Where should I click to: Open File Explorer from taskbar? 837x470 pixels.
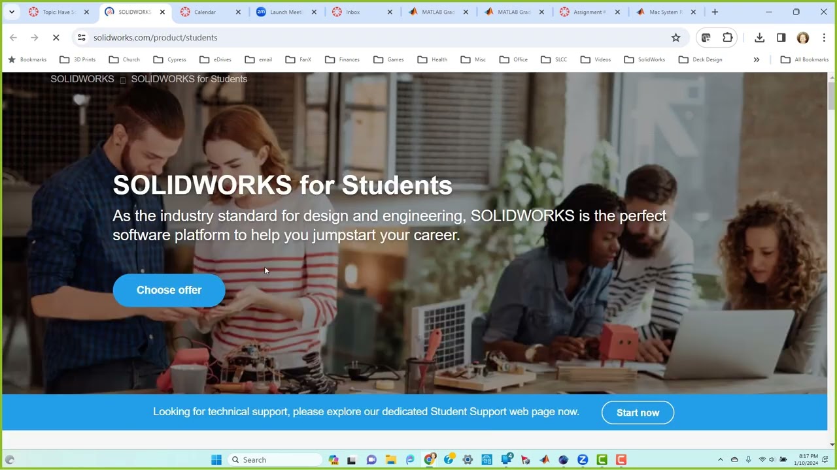[x=390, y=460]
